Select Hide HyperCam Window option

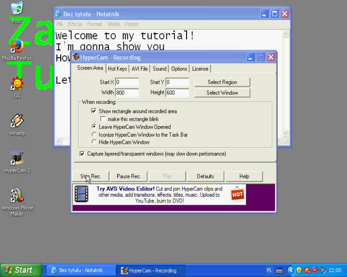[94, 142]
